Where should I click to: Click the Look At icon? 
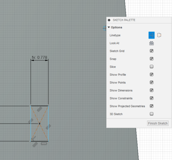tap(152, 43)
